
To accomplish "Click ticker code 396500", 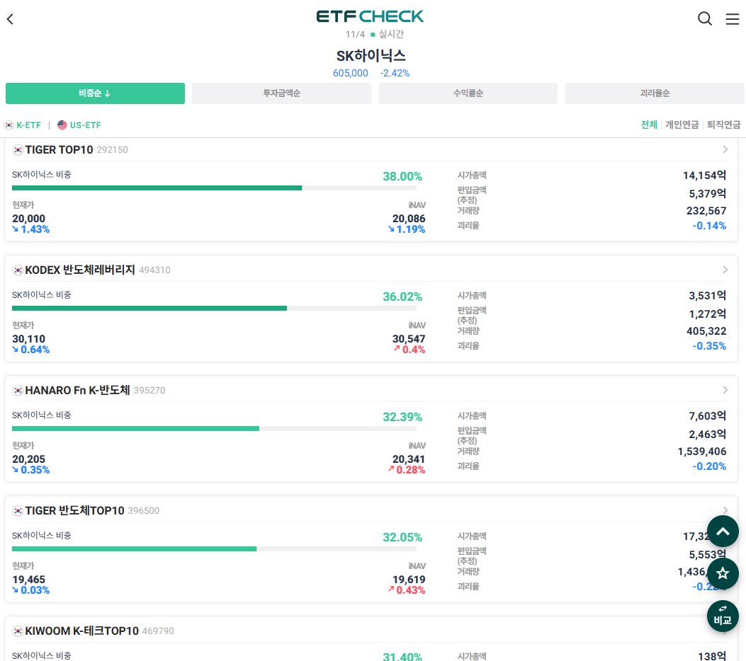I will [x=144, y=510].
